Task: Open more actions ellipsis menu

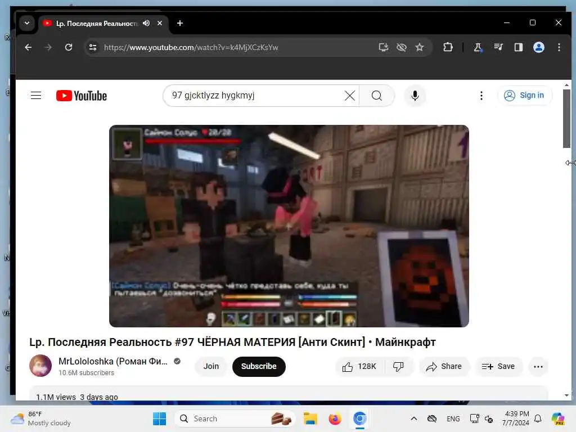Action: point(538,367)
